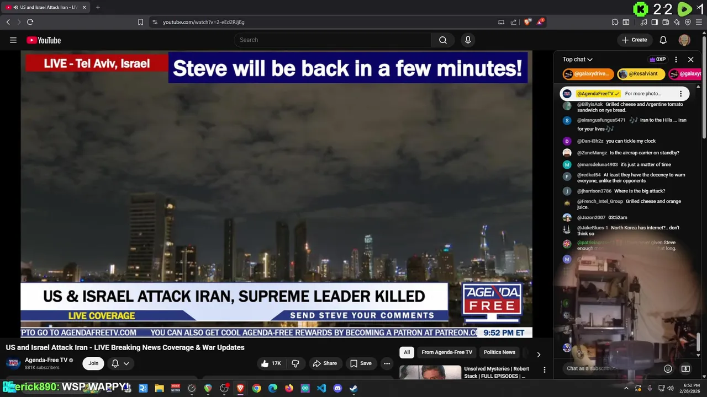
Task: Join the Agenda-Free TV channel
Action: (93, 363)
